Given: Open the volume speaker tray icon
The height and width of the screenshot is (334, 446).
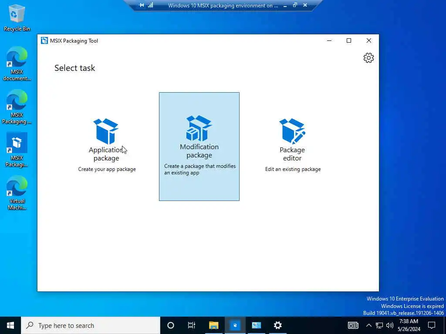Looking at the screenshot, I should [390, 325].
